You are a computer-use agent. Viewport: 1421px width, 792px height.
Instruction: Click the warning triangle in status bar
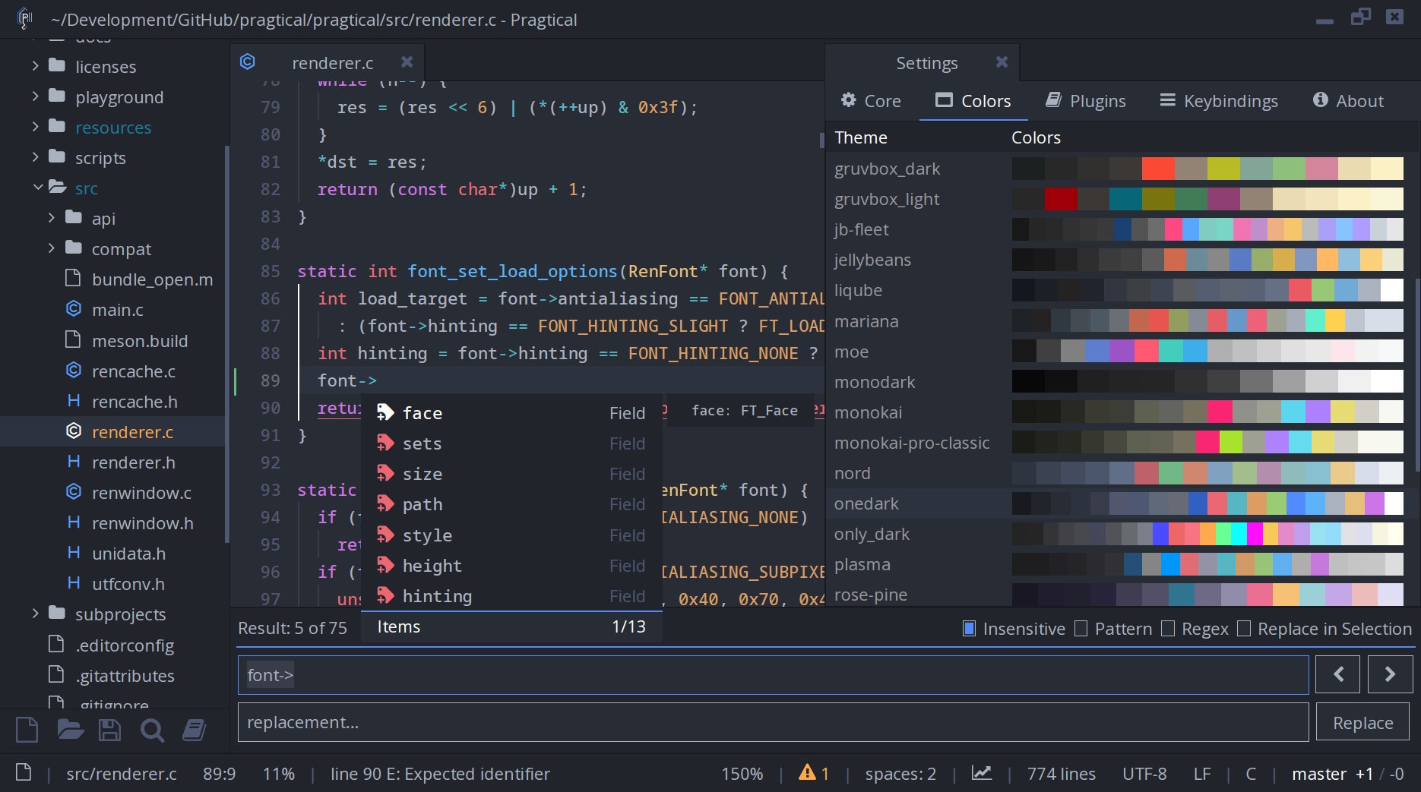(807, 773)
